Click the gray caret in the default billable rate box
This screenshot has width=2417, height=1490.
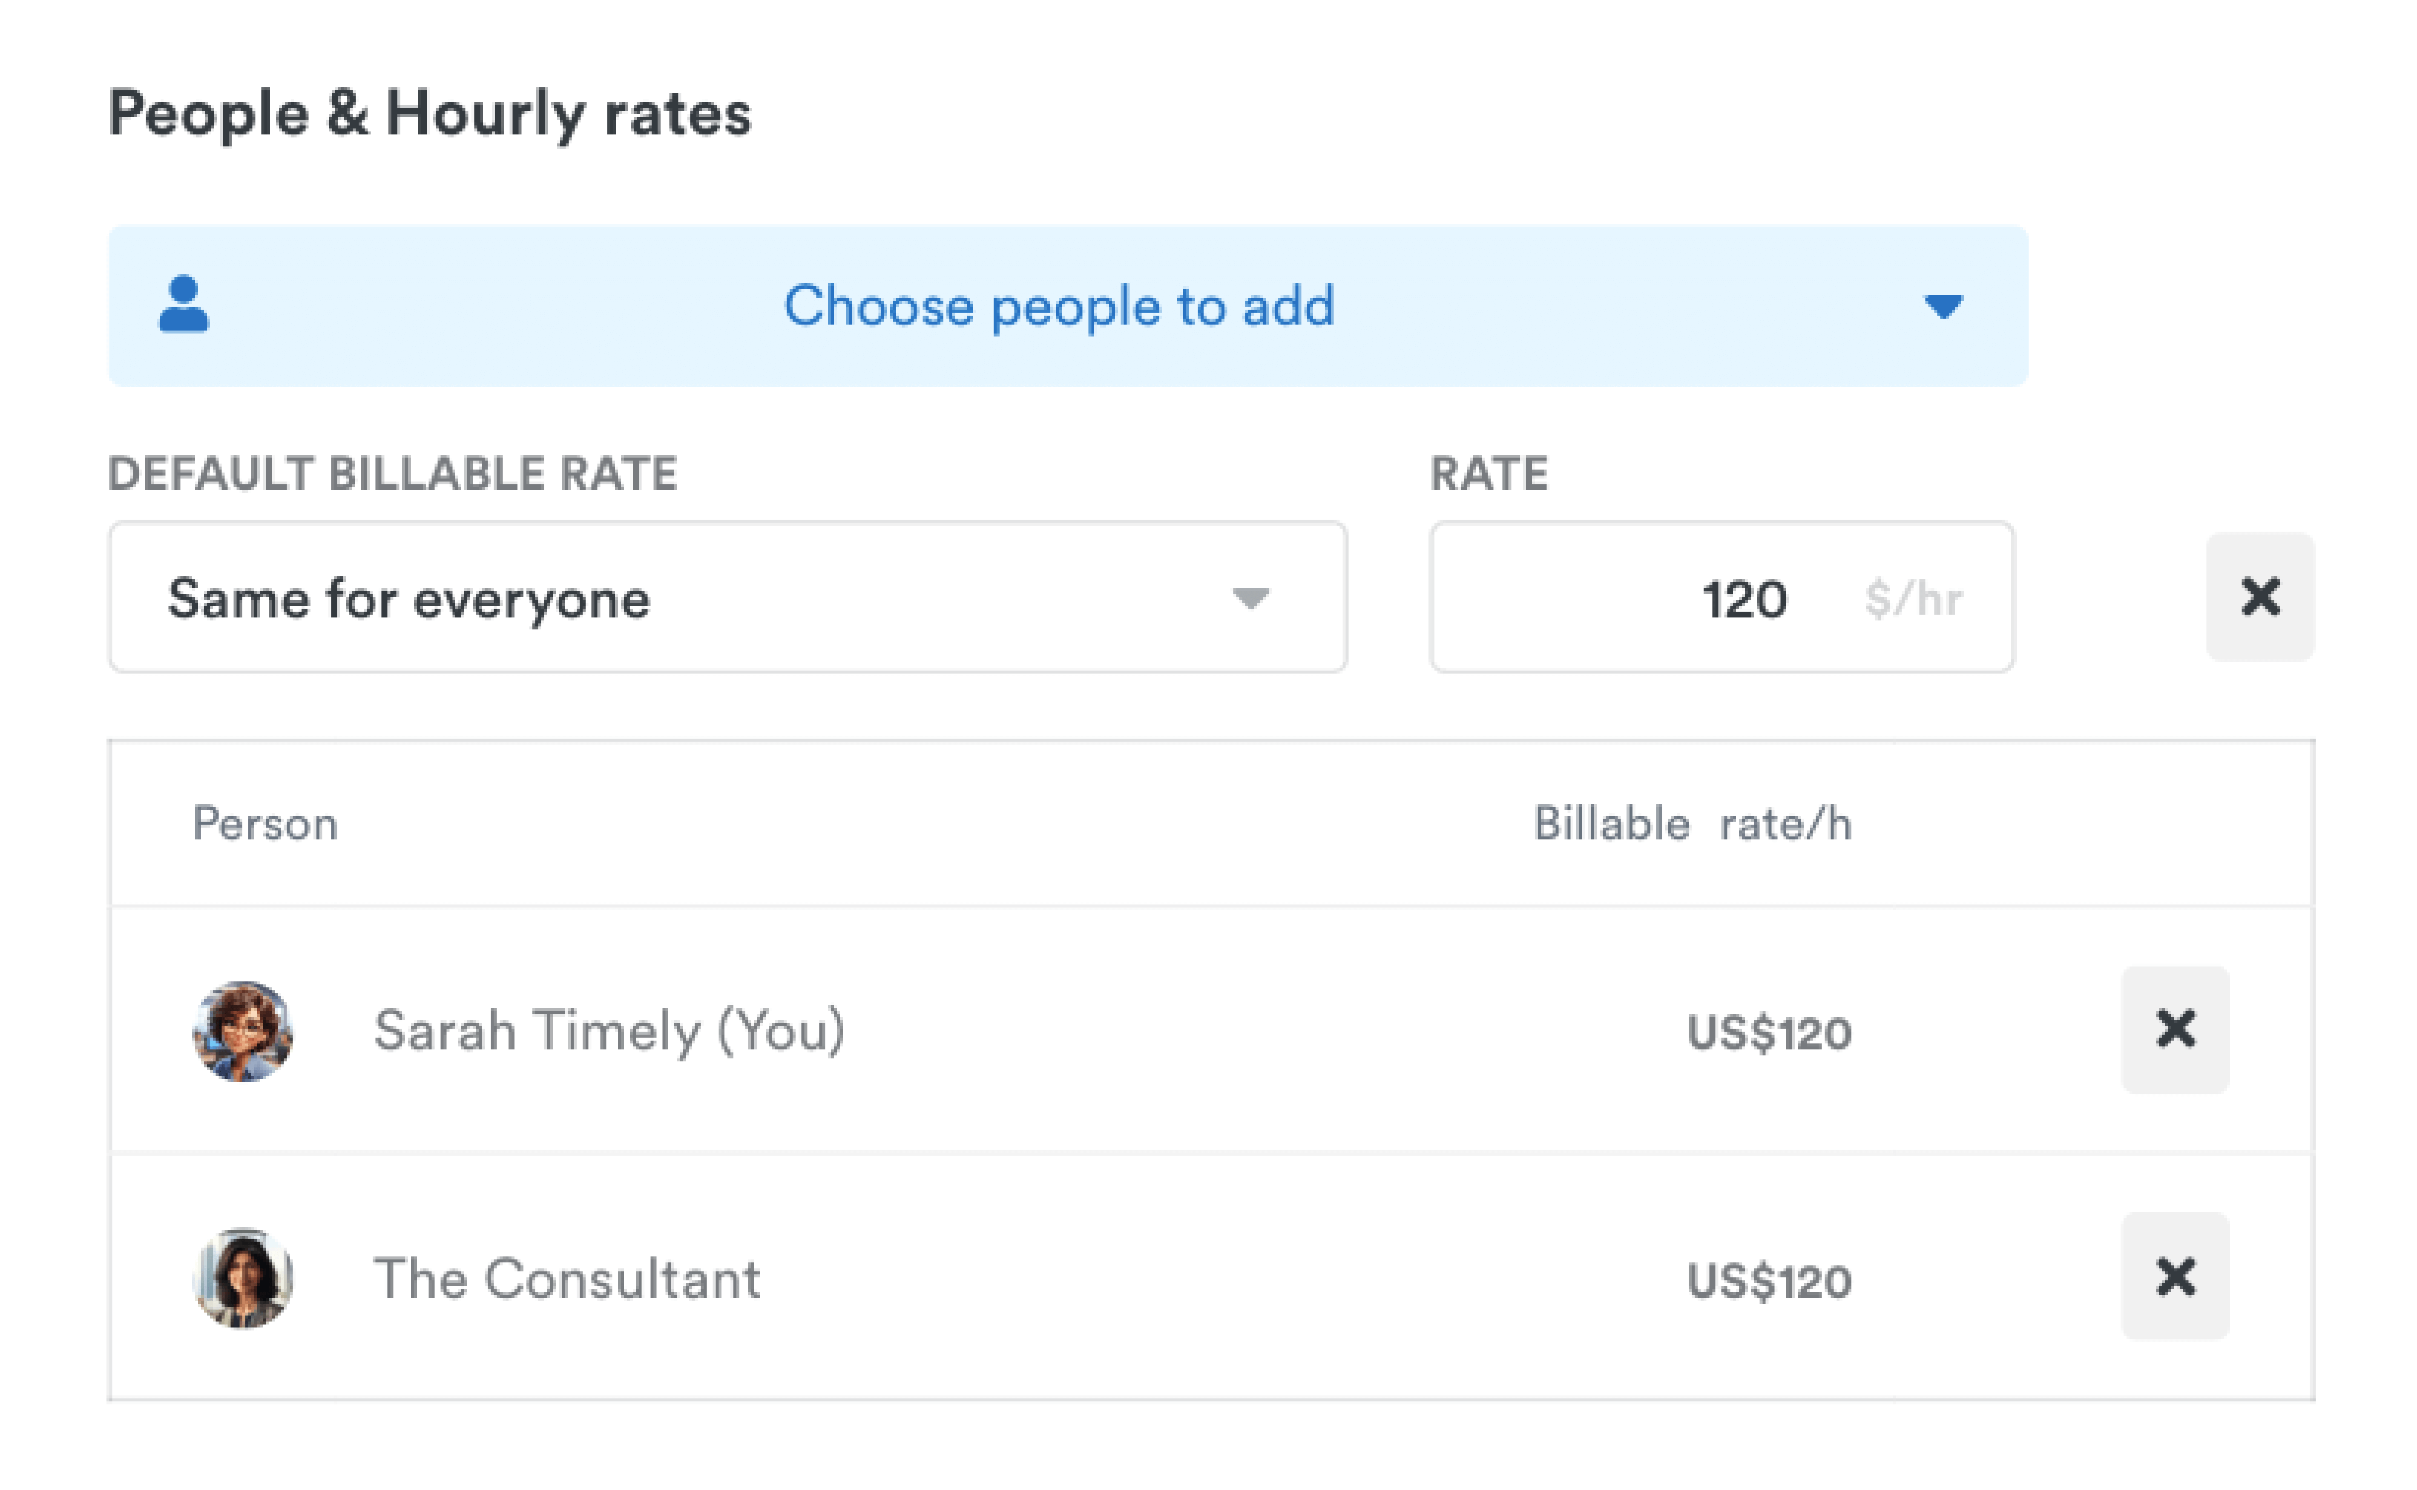coord(1250,598)
